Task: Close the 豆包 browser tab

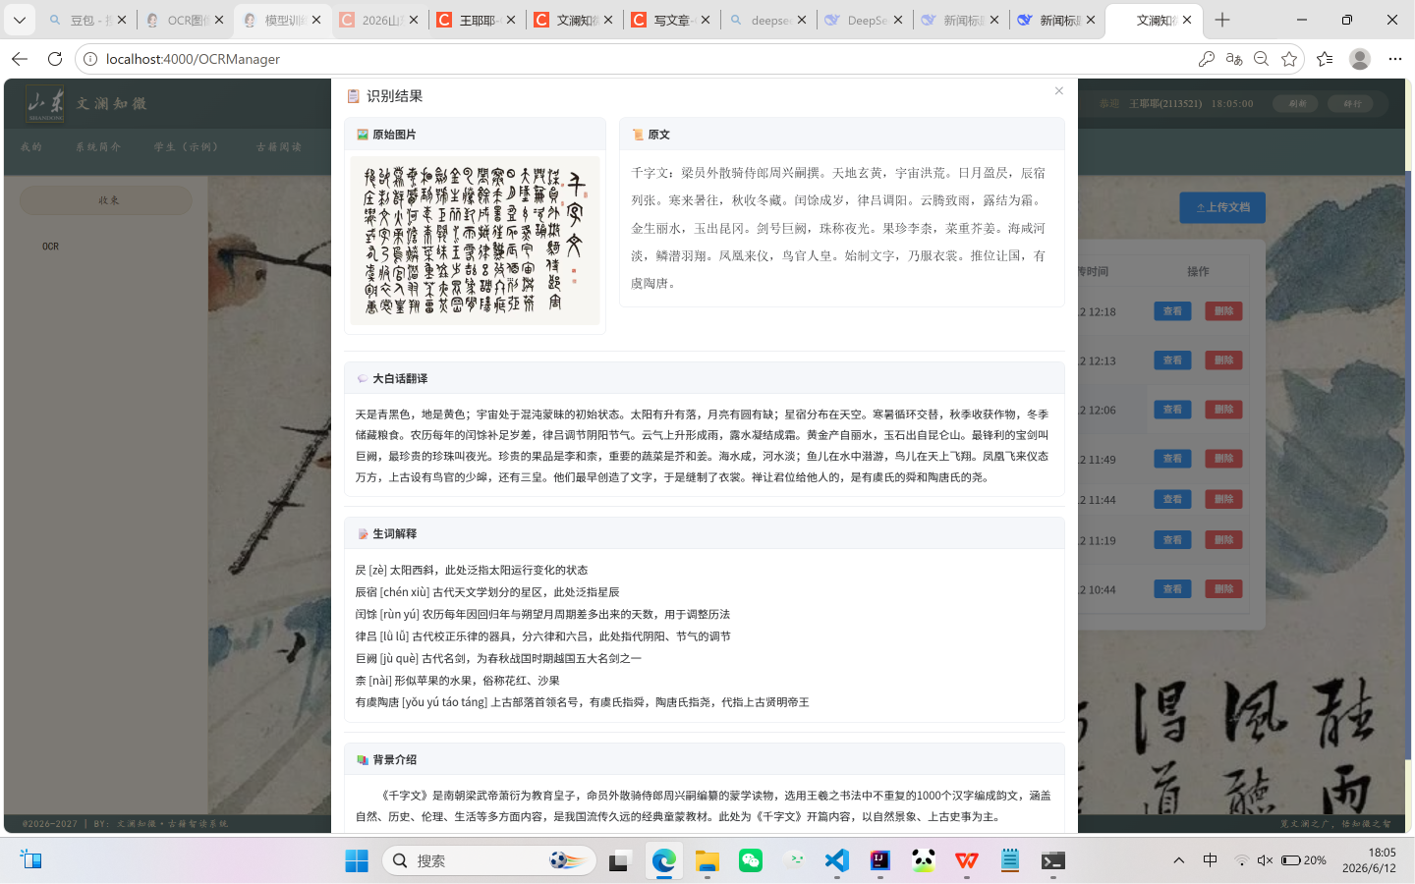Action: pos(122,20)
